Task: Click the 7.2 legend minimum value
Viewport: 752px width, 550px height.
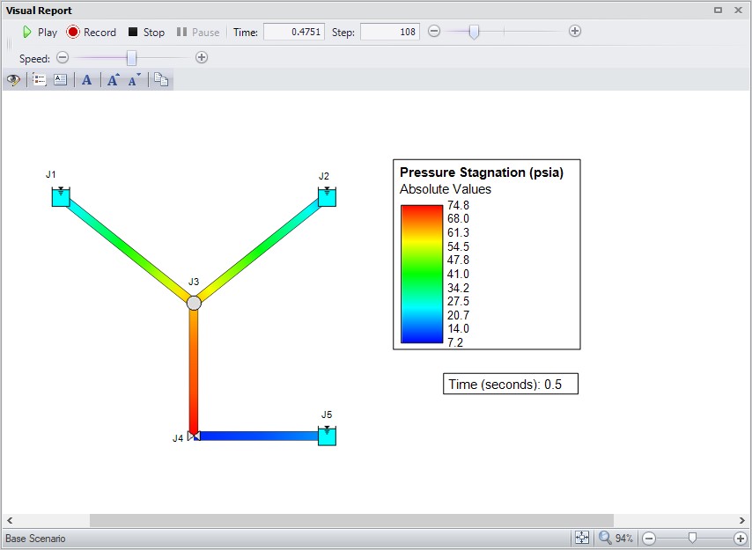Action: pos(455,342)
